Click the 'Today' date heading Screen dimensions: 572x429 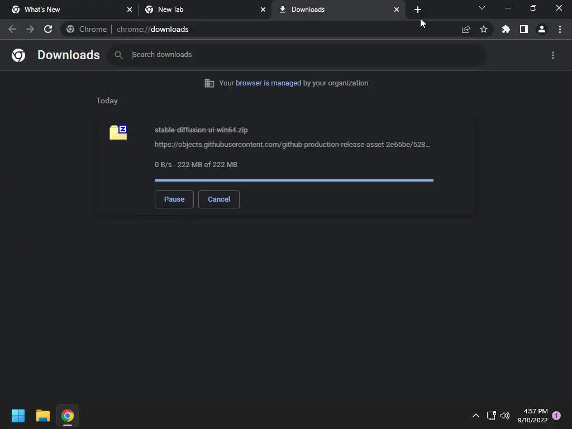[x=107, y=101]
